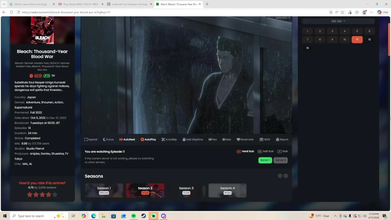The image size is (391, 220).
Task: Select episode 13 in episode list
Action: [x=308, y=48]
